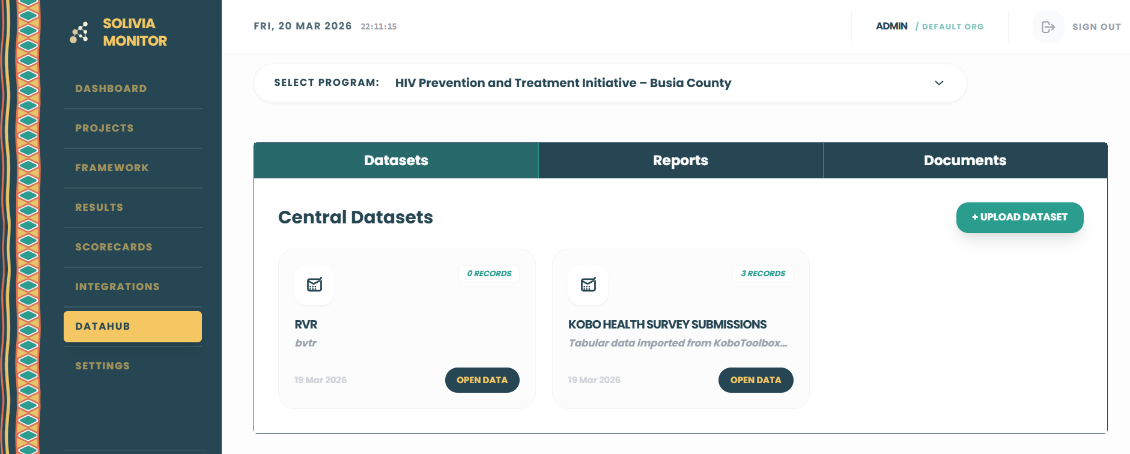The height and width of the screenshot is (454, 1130).
Task: Select the highlighted DataHub menu item
Action: [133, 327]
